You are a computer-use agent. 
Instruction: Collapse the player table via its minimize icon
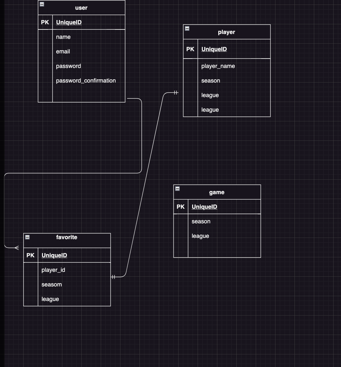click(x=187, y=28)
